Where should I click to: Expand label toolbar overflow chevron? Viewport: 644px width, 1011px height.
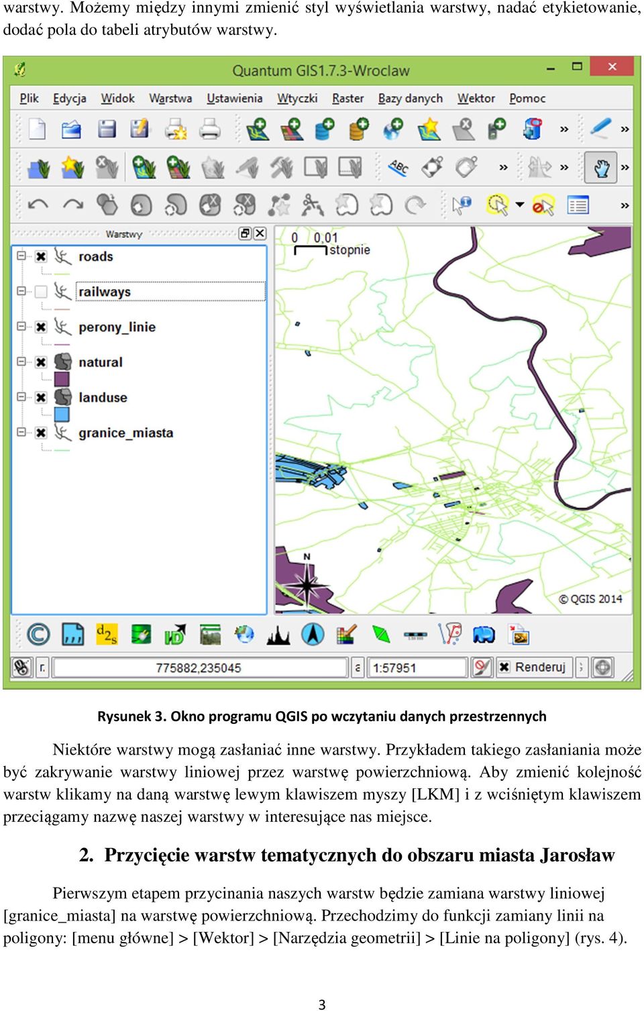503,167
